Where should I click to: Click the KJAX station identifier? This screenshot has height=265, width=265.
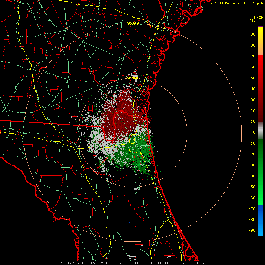click(156, 263)
